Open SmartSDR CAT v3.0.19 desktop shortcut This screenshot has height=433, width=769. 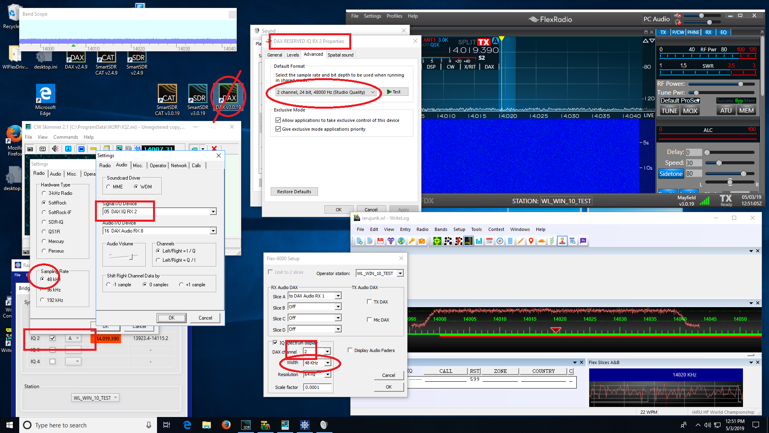click(x=167, y=100)
